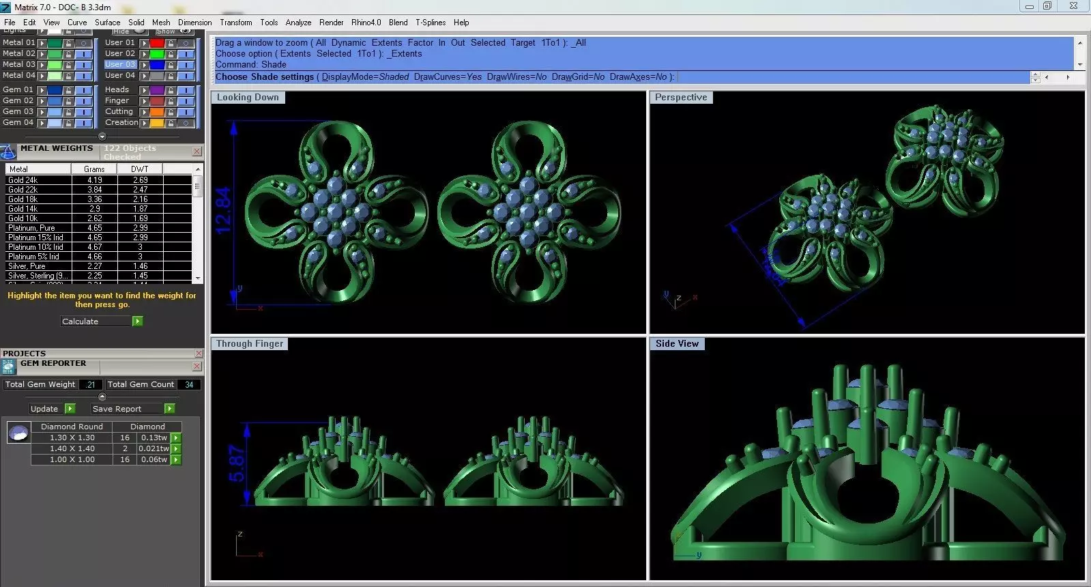Click the Perspective viewport title
Image resolution: width=1091 pixels, height=587 pixels.
pyautogui.click(x=681, y=97)
